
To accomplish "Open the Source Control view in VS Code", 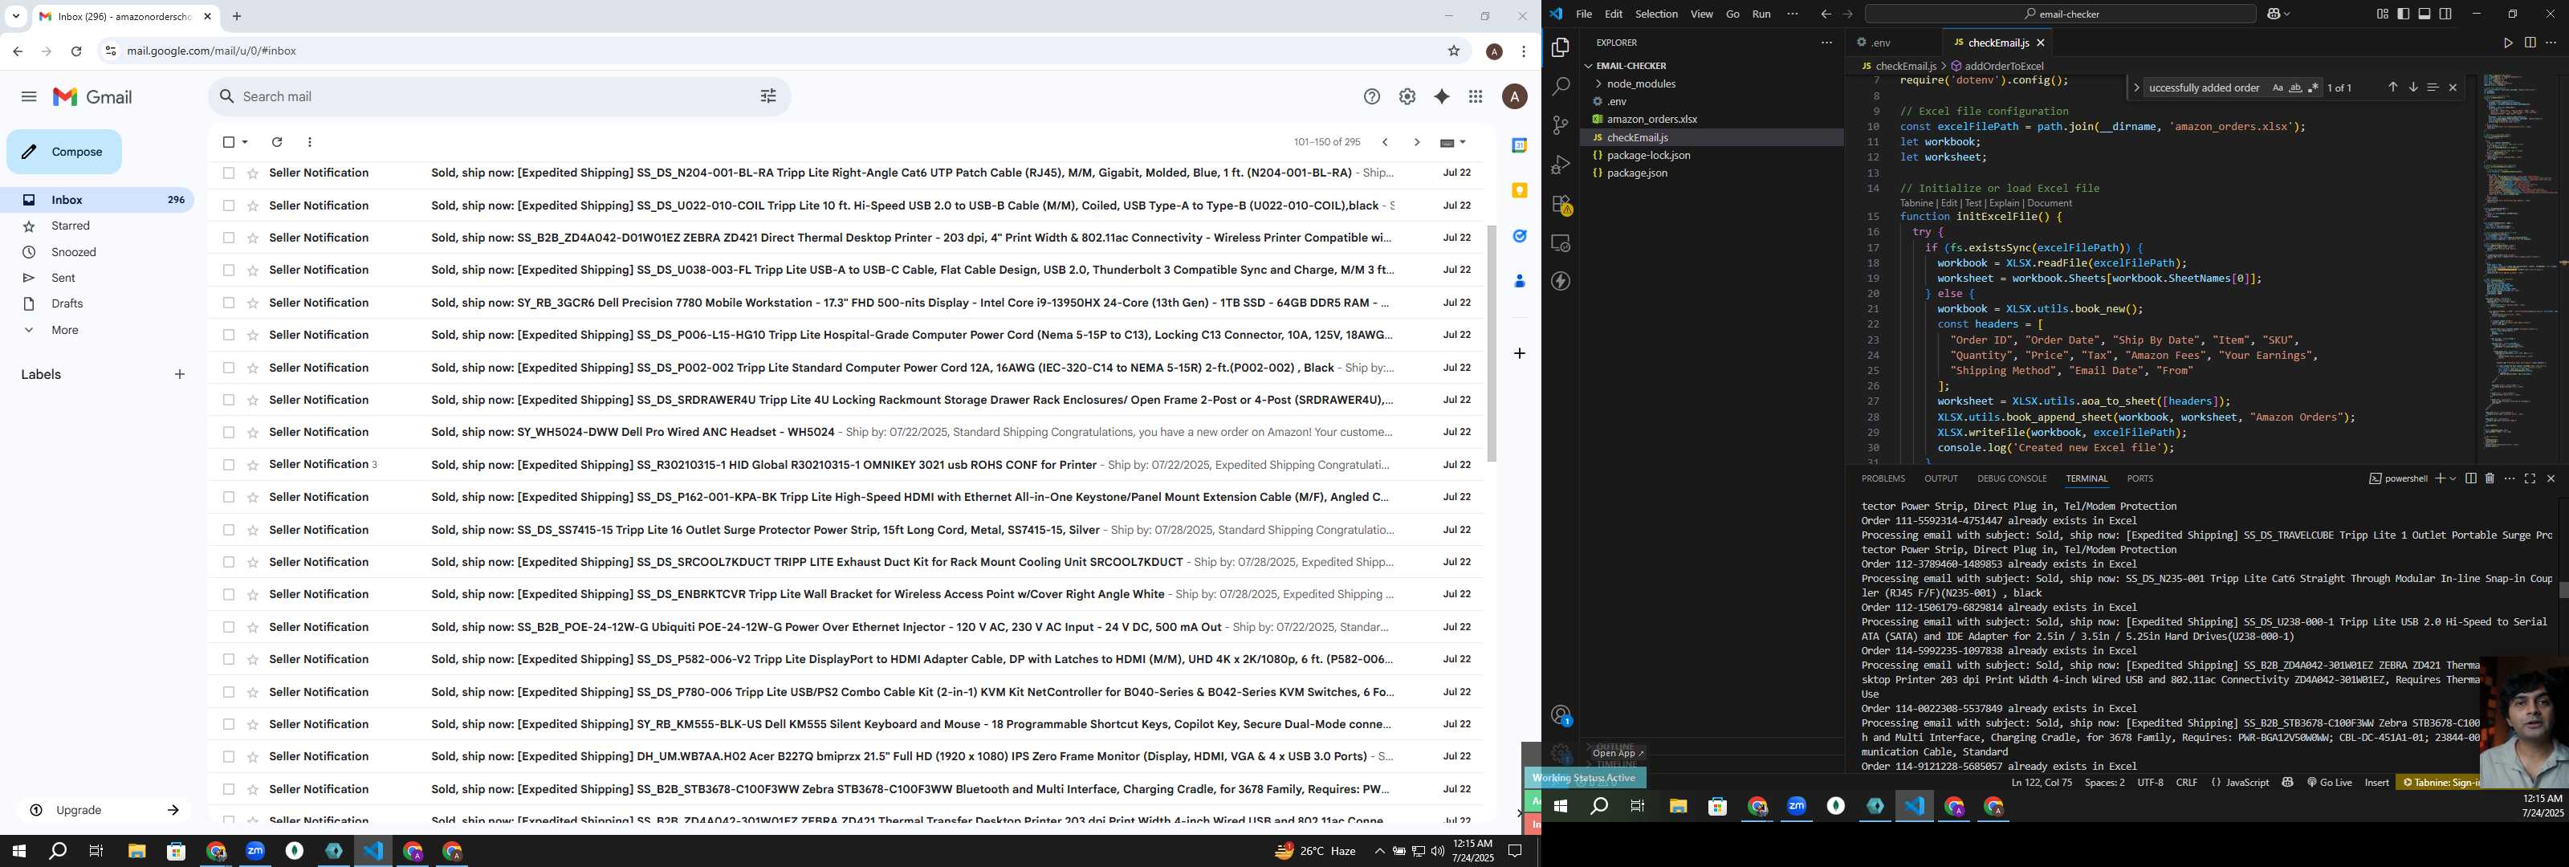I will (x=1561, y=126).
